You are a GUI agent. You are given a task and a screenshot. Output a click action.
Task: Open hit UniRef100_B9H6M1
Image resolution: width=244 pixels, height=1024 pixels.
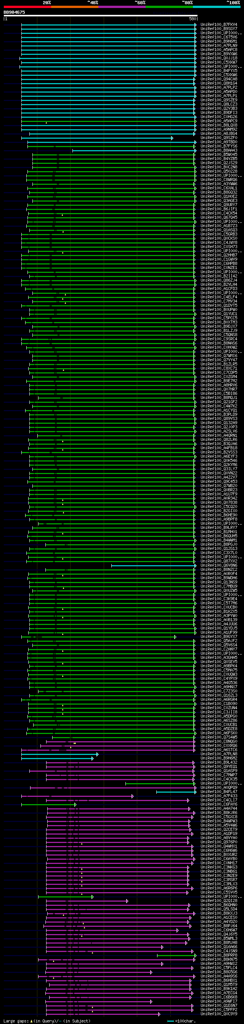click(x=218, y=41)
